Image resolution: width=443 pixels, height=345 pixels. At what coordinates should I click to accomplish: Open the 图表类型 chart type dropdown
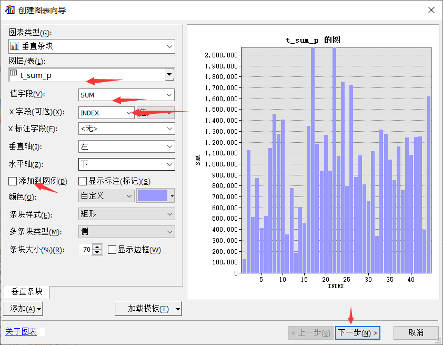click(x=92, y=46)
